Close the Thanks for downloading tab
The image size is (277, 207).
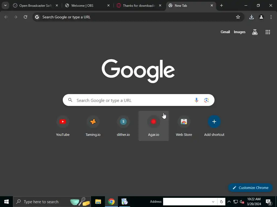160,6
